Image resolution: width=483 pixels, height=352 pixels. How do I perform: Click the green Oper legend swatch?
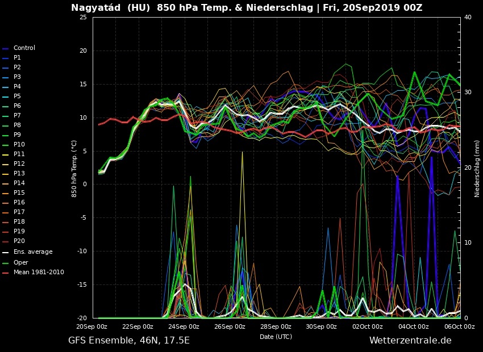[x=5, y=263]
